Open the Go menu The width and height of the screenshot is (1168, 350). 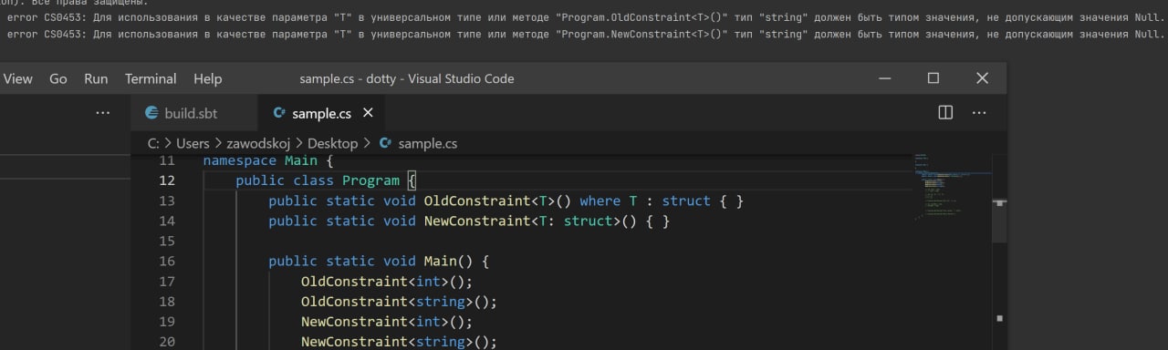pyautogui.click(x=58, y=78)
